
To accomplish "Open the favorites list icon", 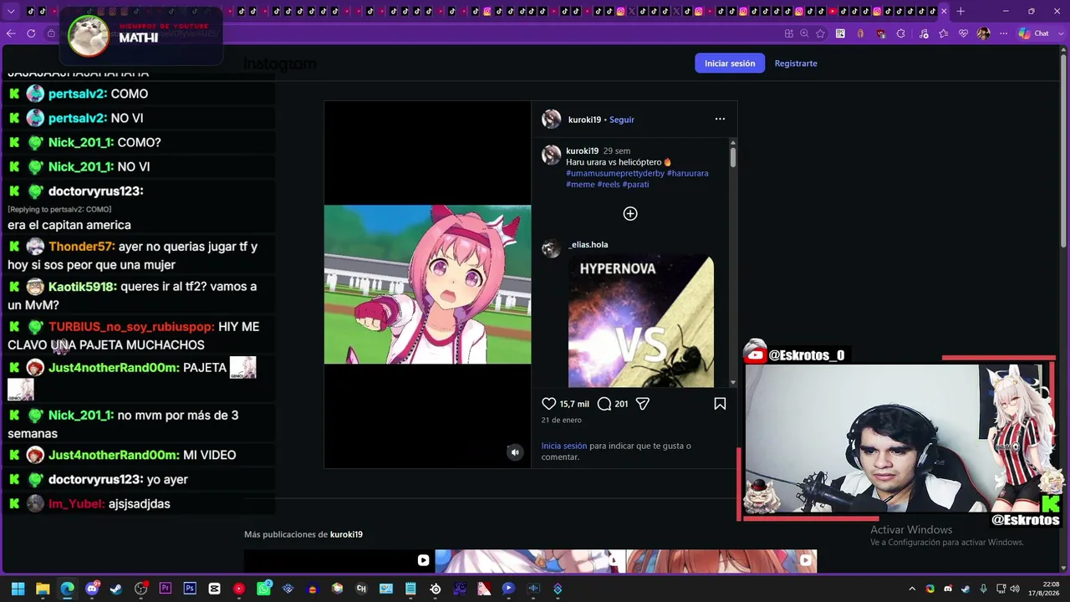I will pyautogui.click(x=944, y=33).
